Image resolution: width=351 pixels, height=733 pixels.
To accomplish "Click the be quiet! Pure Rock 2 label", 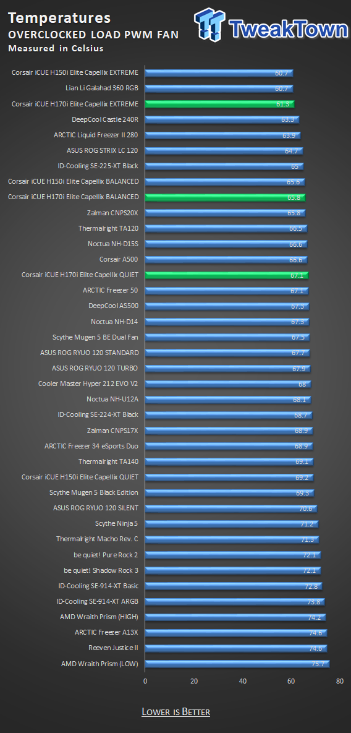I will tap(103, 554).
